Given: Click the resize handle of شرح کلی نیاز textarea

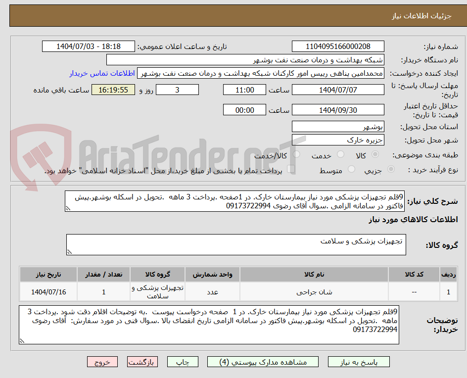Looking at the screenshot, I should coord(68,209).
